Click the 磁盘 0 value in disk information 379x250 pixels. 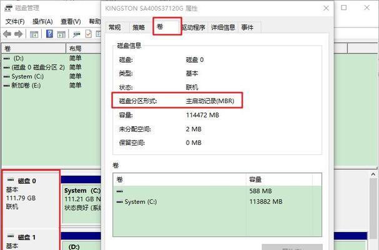195,60
